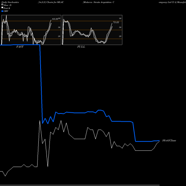This screenshot has height=186, width=186.
Task: Click the 'ompany Ltd Cl A' title fragment
Action: [x=167, y=2]
